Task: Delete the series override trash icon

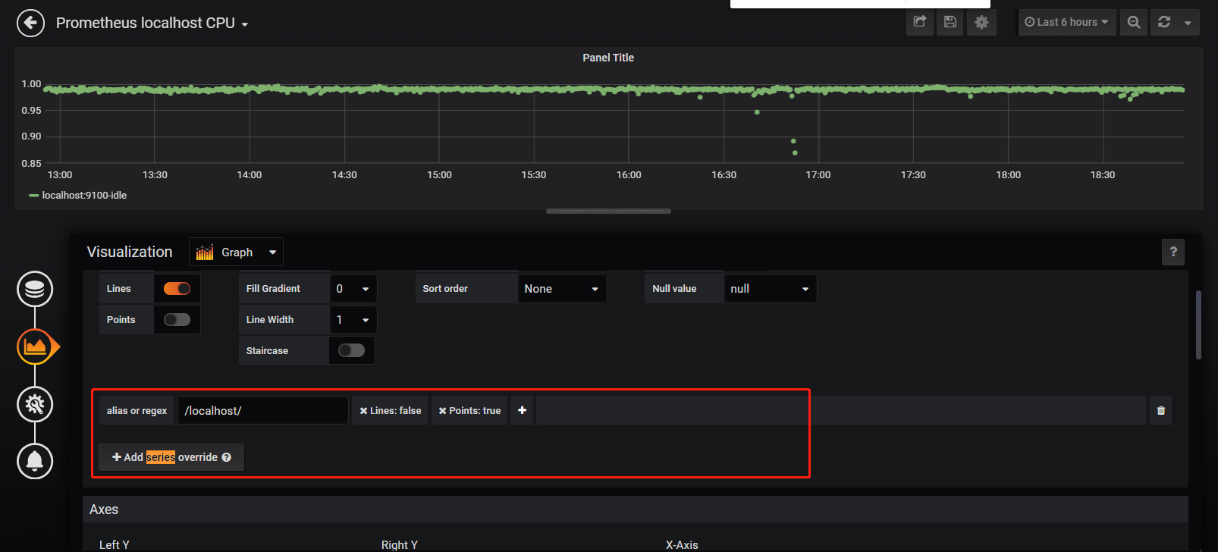Action: pyautogui.click(x=1161, y=410)
